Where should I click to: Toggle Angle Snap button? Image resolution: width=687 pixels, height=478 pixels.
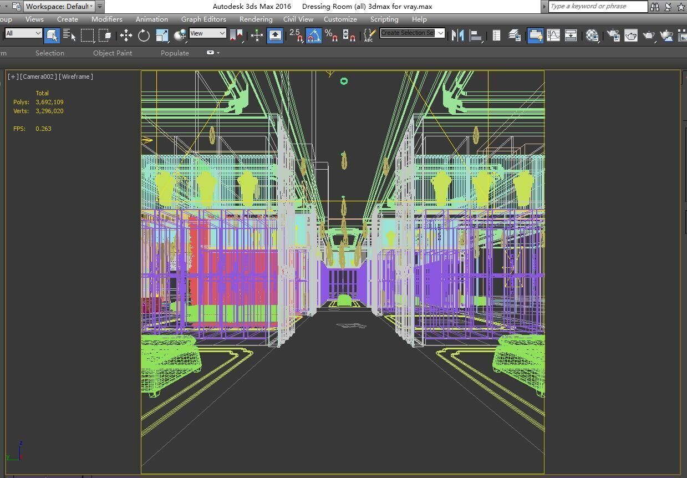[x=314, y=35]
